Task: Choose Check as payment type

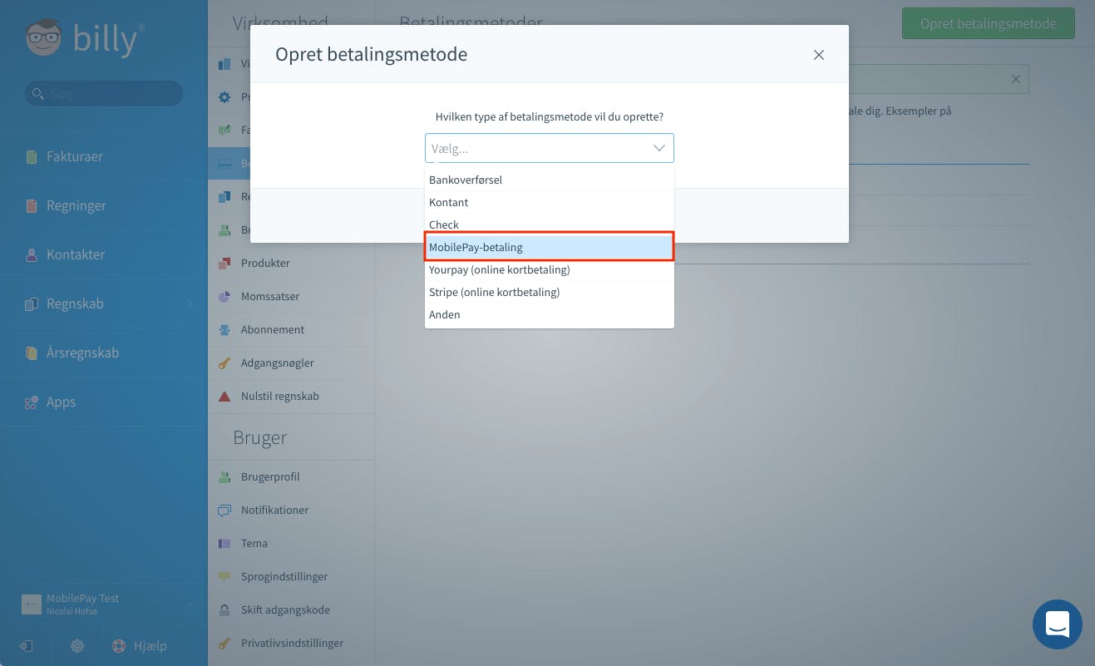Action: tap(550, 224)
